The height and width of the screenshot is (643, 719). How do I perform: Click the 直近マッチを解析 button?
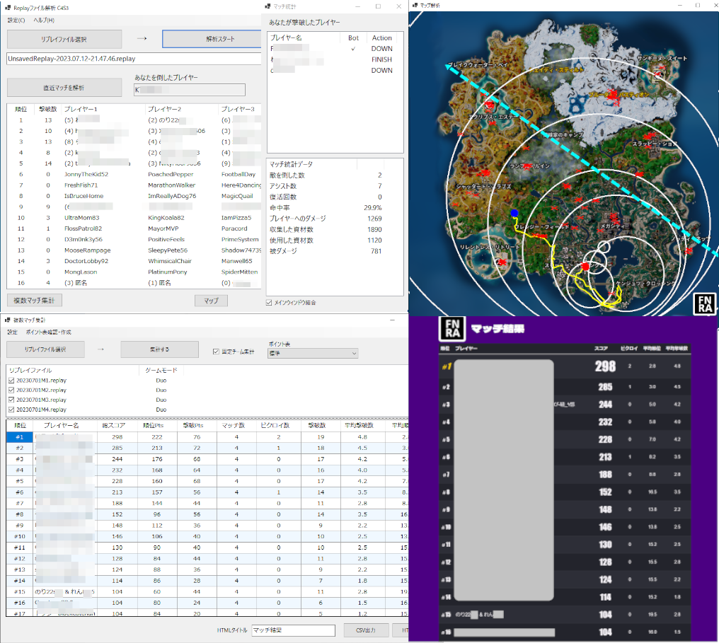(64, 88)
